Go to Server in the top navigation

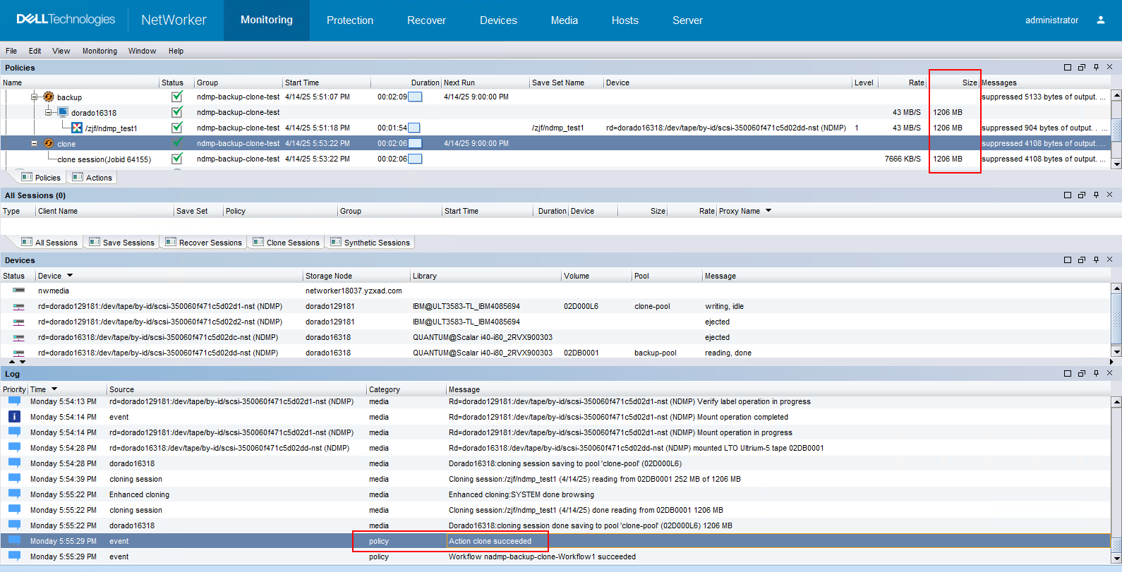(687, 20)
